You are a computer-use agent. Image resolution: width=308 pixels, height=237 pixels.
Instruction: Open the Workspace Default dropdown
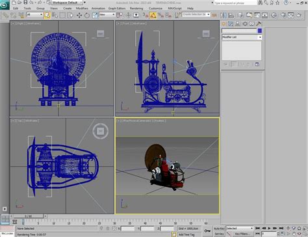click(x=68, y=3)
